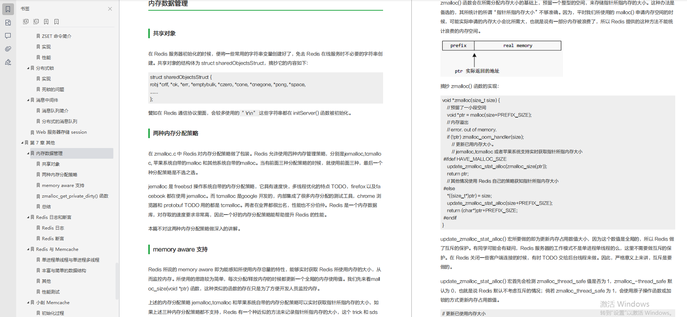Go to the 死锁的问题 bookmark

point(53,89)
